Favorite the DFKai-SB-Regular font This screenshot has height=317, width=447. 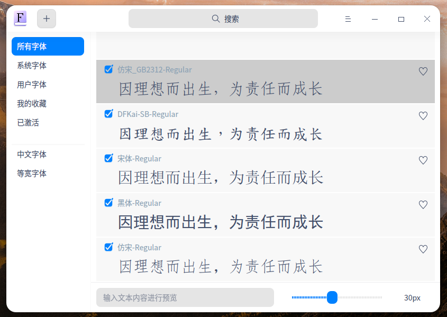pos(423,116)
